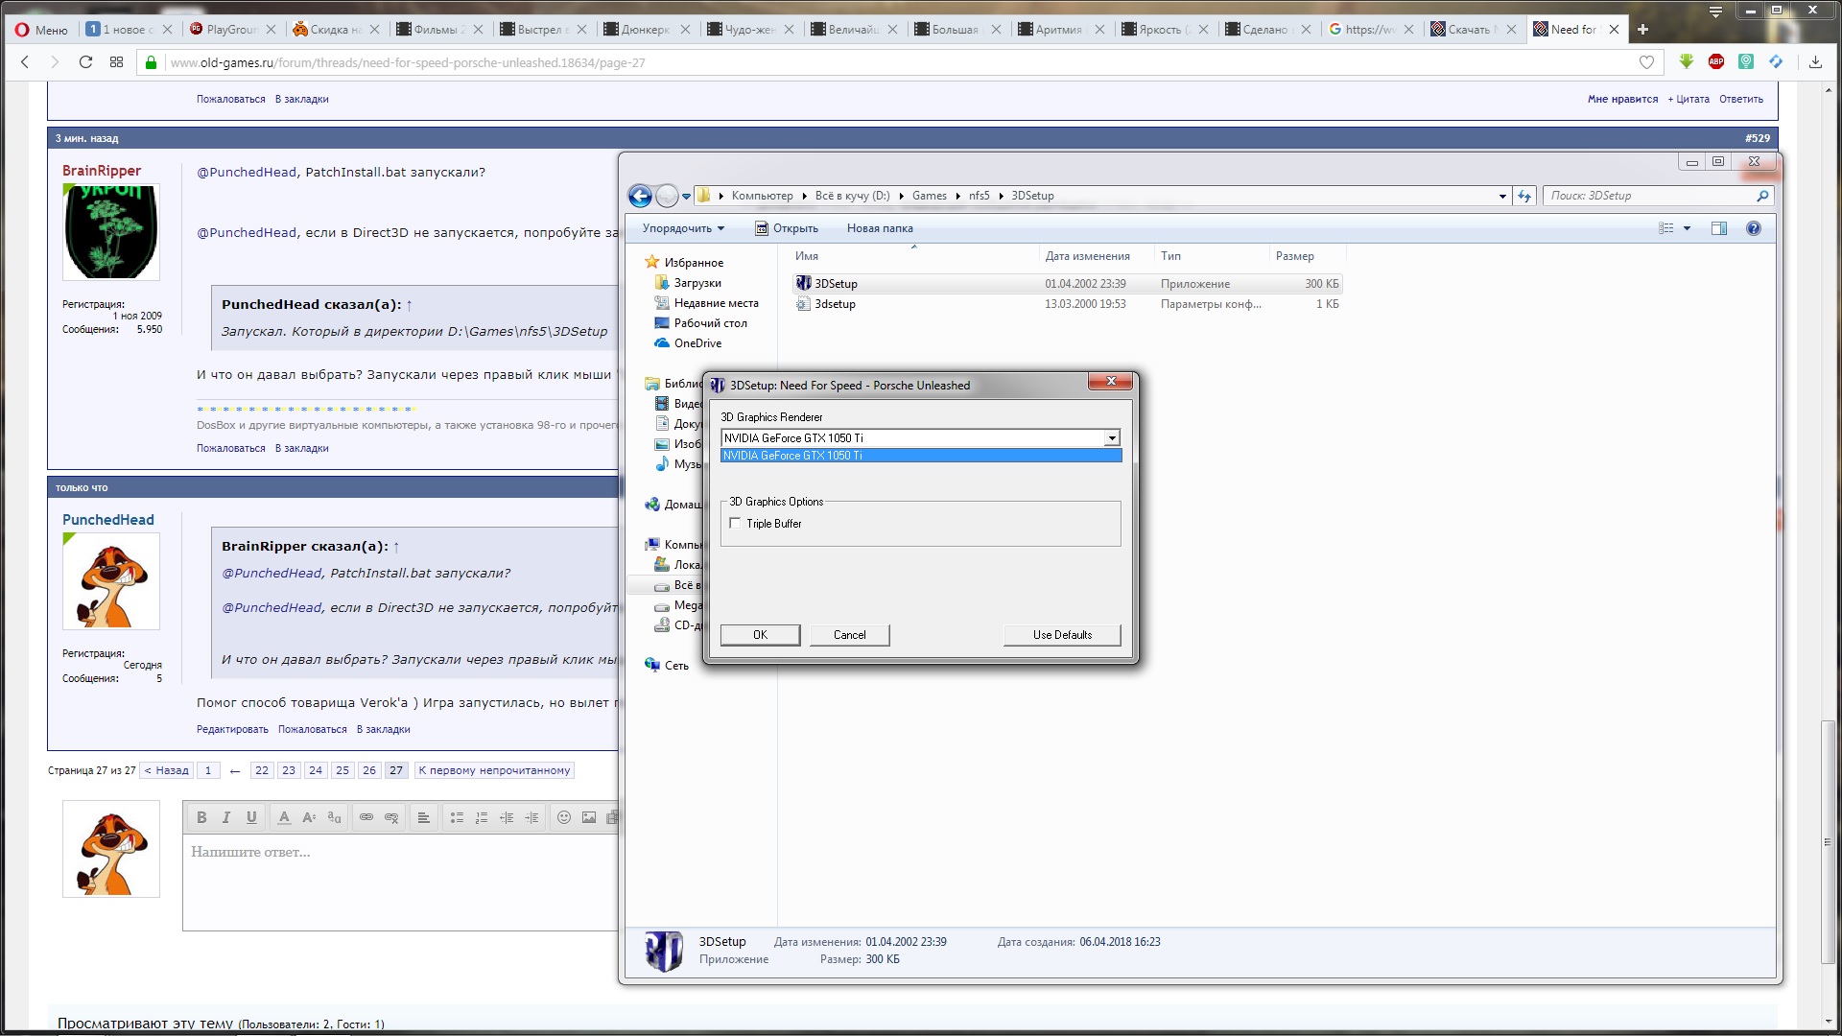Click the italic formatting icon
The image size is (1842, 1036).
[226, 817]
